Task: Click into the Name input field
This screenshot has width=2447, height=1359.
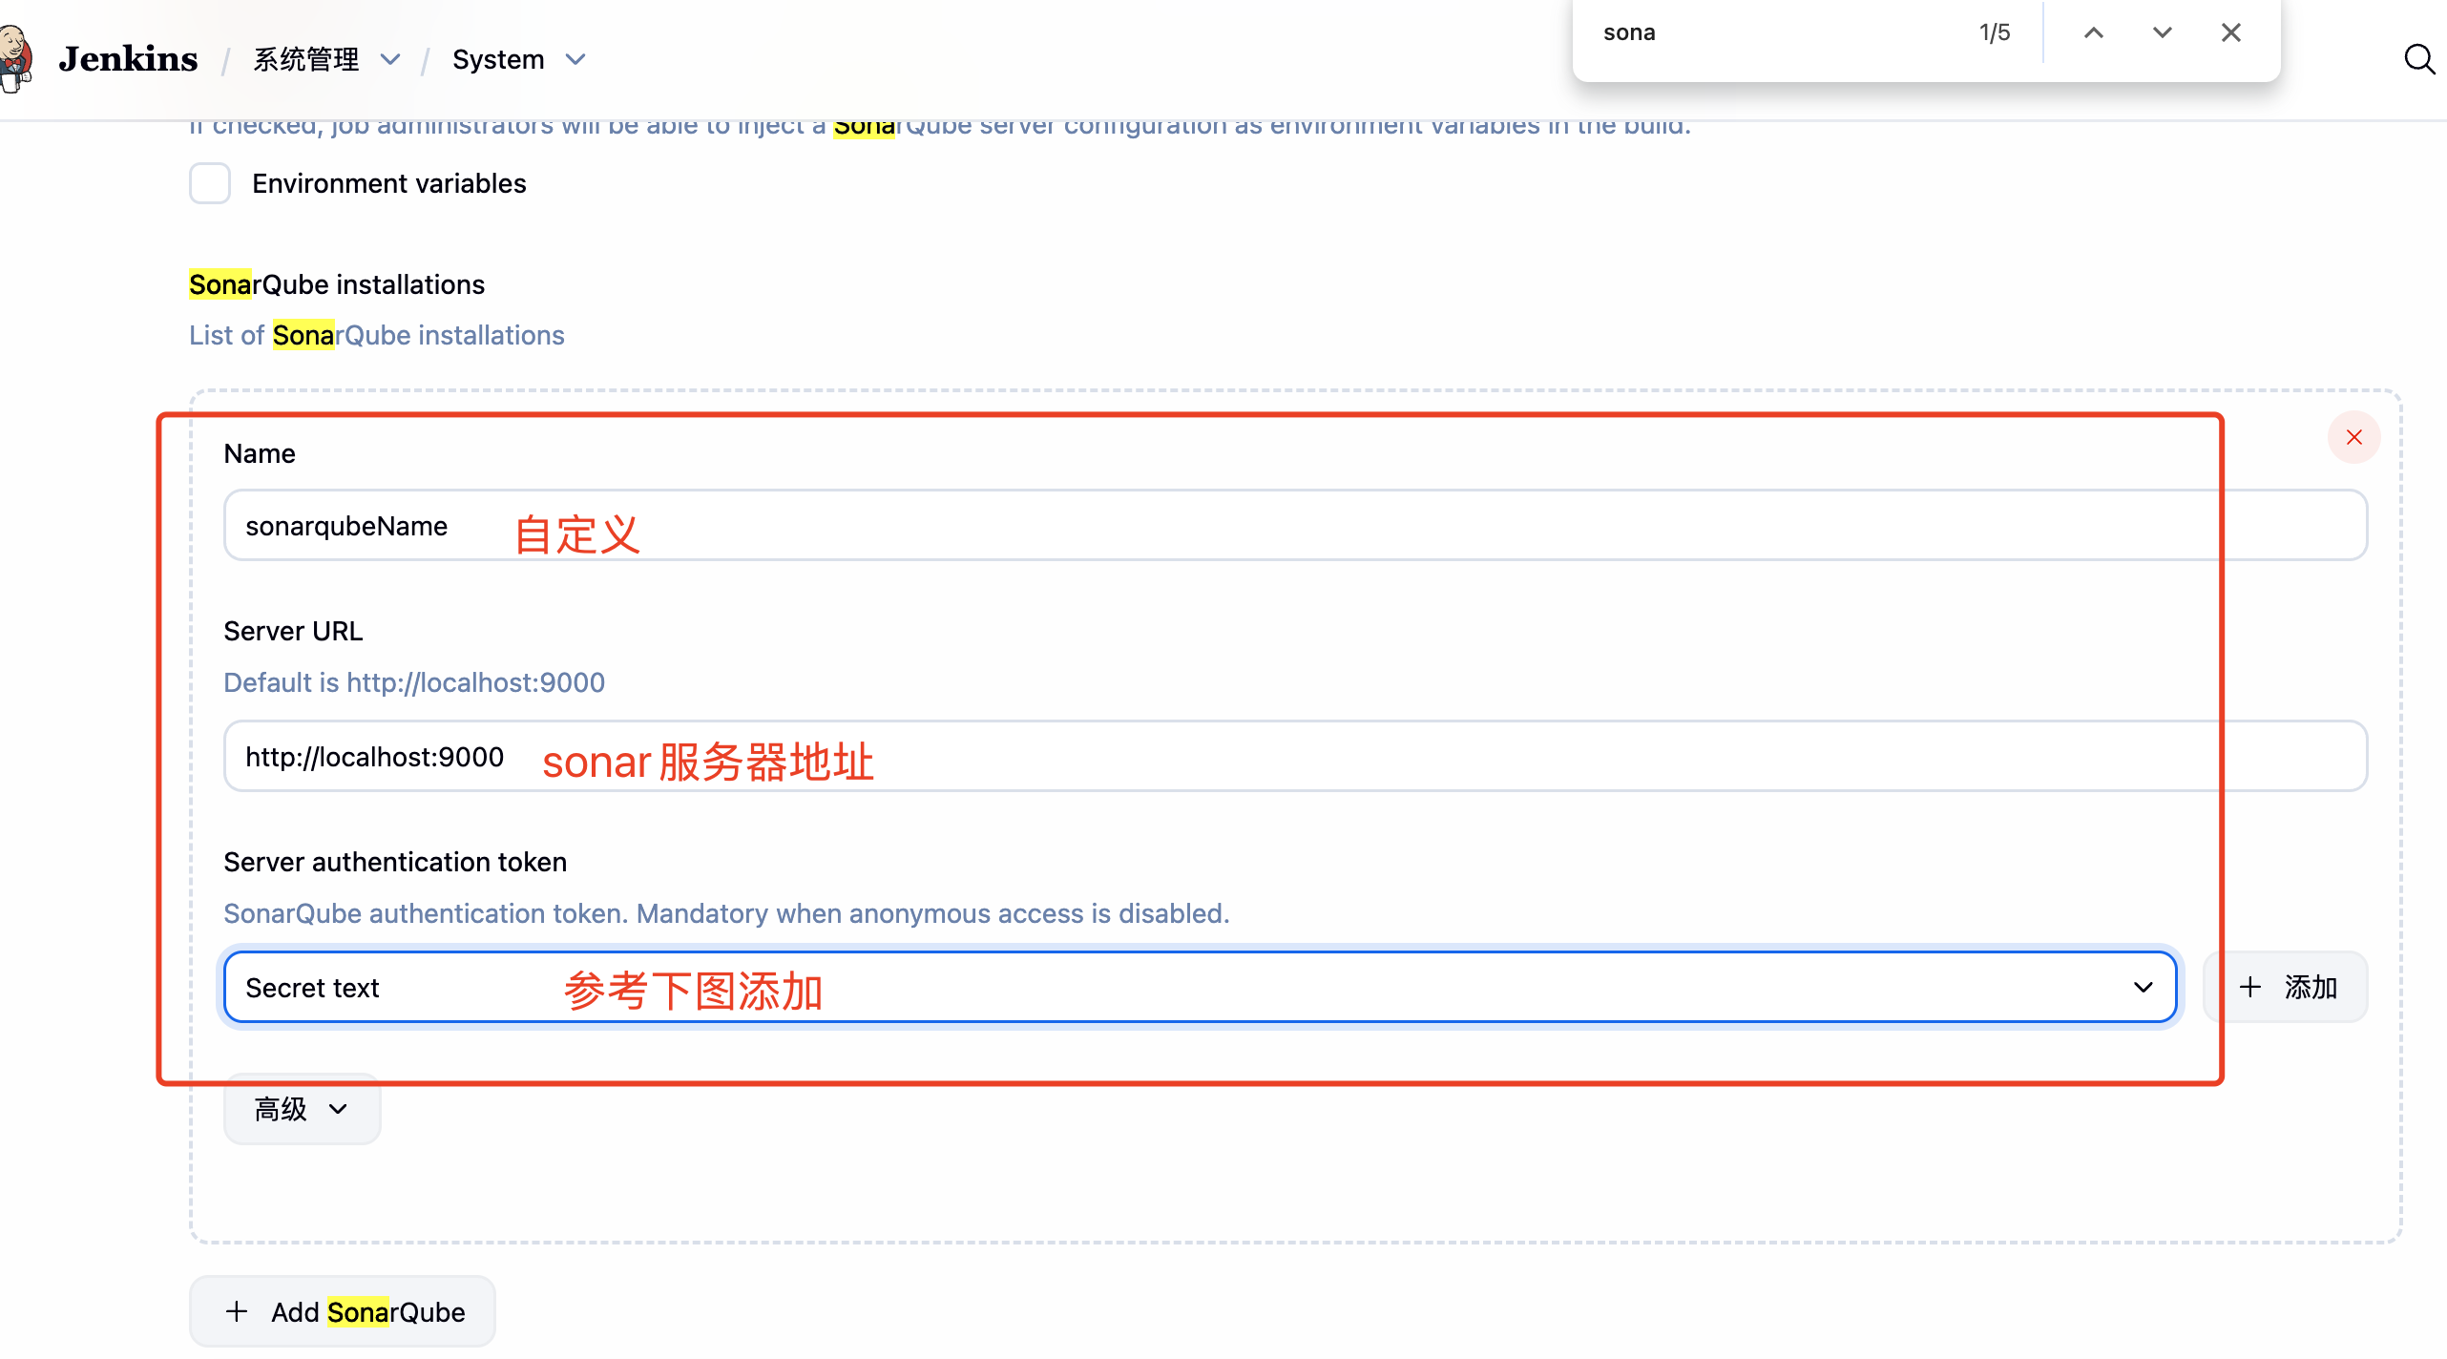Action: tap(1295, 526)
